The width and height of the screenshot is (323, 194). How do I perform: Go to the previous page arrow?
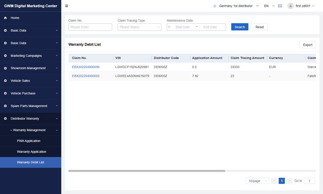274,181
